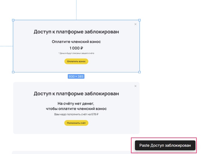Viewport: 219px width, 154px height.
Task: Select the heading in the second dialog
Action: [76, 94]
